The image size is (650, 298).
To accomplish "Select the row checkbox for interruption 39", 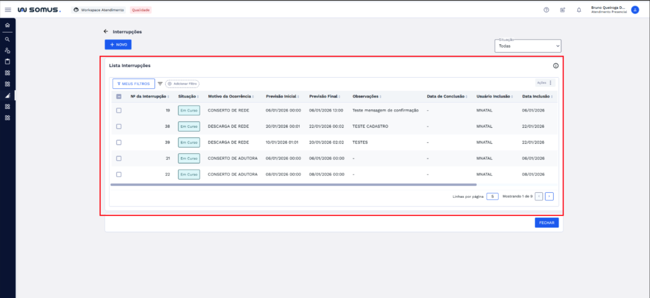I will 119,142.
